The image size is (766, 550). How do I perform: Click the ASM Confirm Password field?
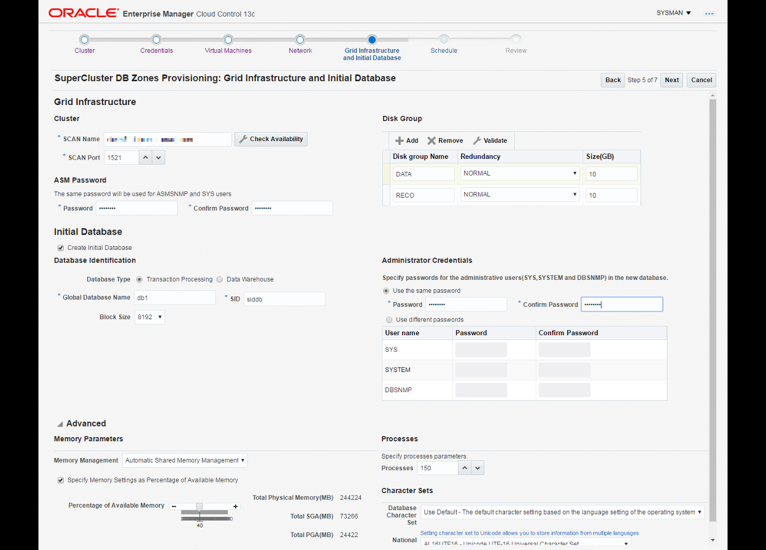pyautogui.click(x=292, y=208)
